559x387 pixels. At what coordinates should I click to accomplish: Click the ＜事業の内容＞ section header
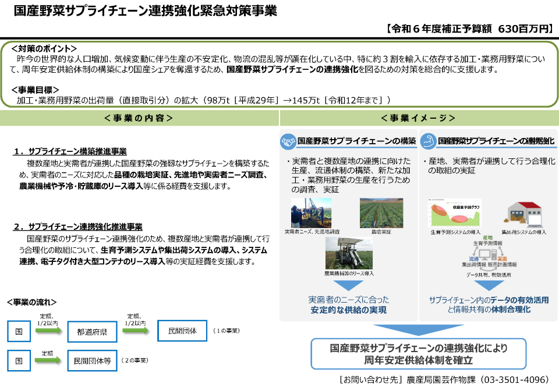click(x=139, y=118)
